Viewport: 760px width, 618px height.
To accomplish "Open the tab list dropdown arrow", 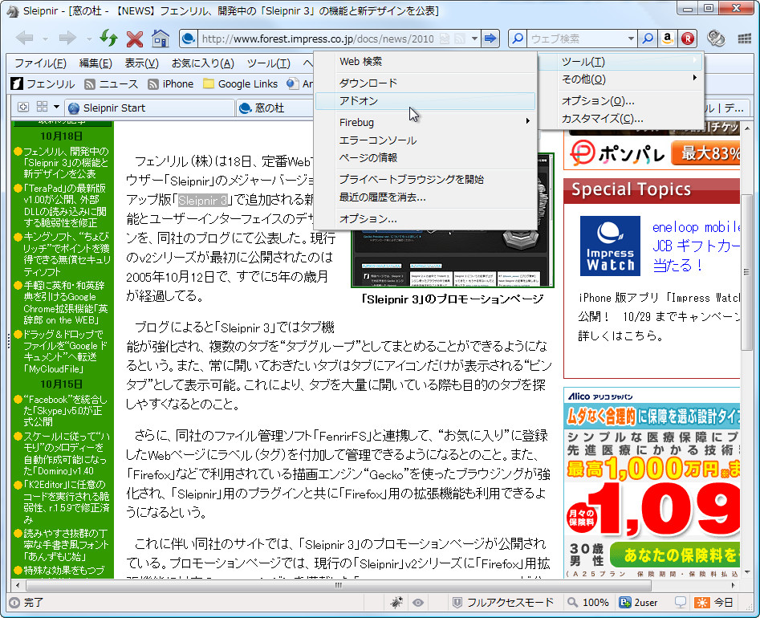I will [x=57, y=107].
